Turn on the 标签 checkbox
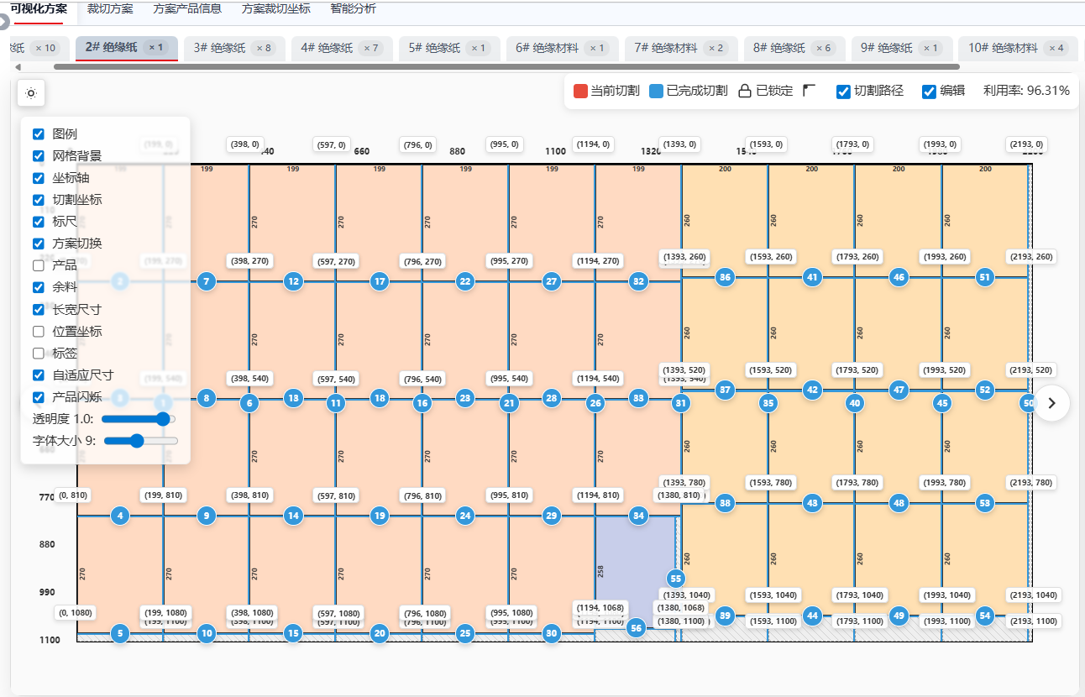 (x=39, y=354)
